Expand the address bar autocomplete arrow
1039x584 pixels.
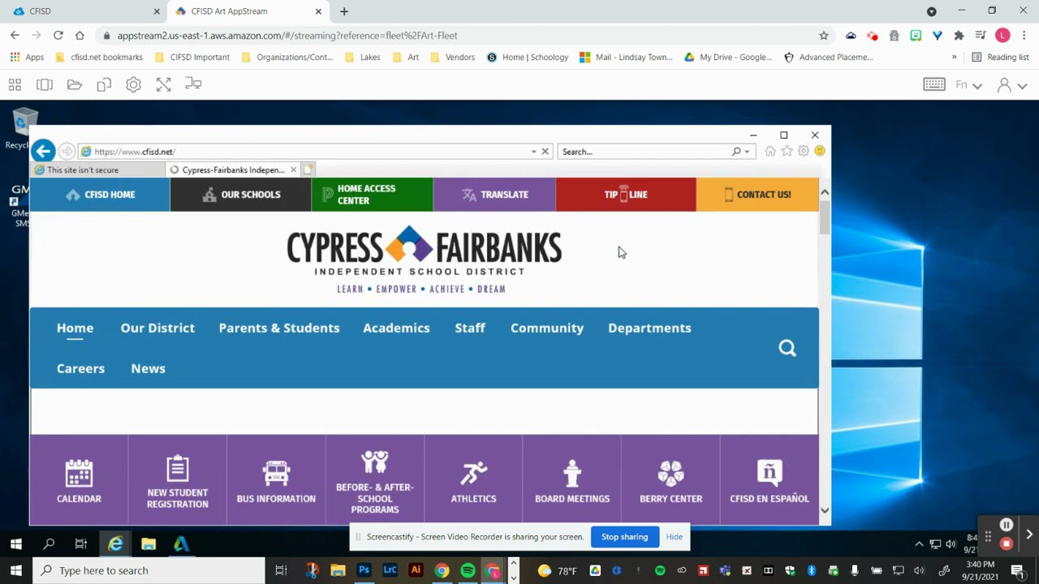533,152
